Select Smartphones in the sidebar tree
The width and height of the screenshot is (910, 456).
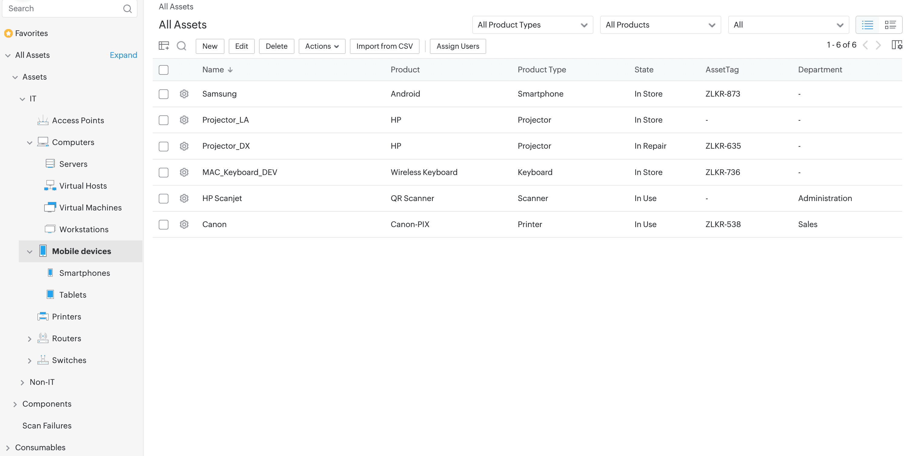85,273
